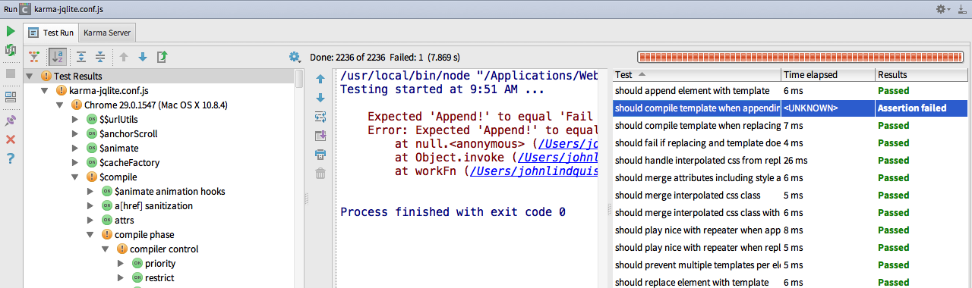Click the 'Testing started at 9:51 AM' line
Image resolution: width=972 pixels, height=288 pixels.
tap(442, 89)
